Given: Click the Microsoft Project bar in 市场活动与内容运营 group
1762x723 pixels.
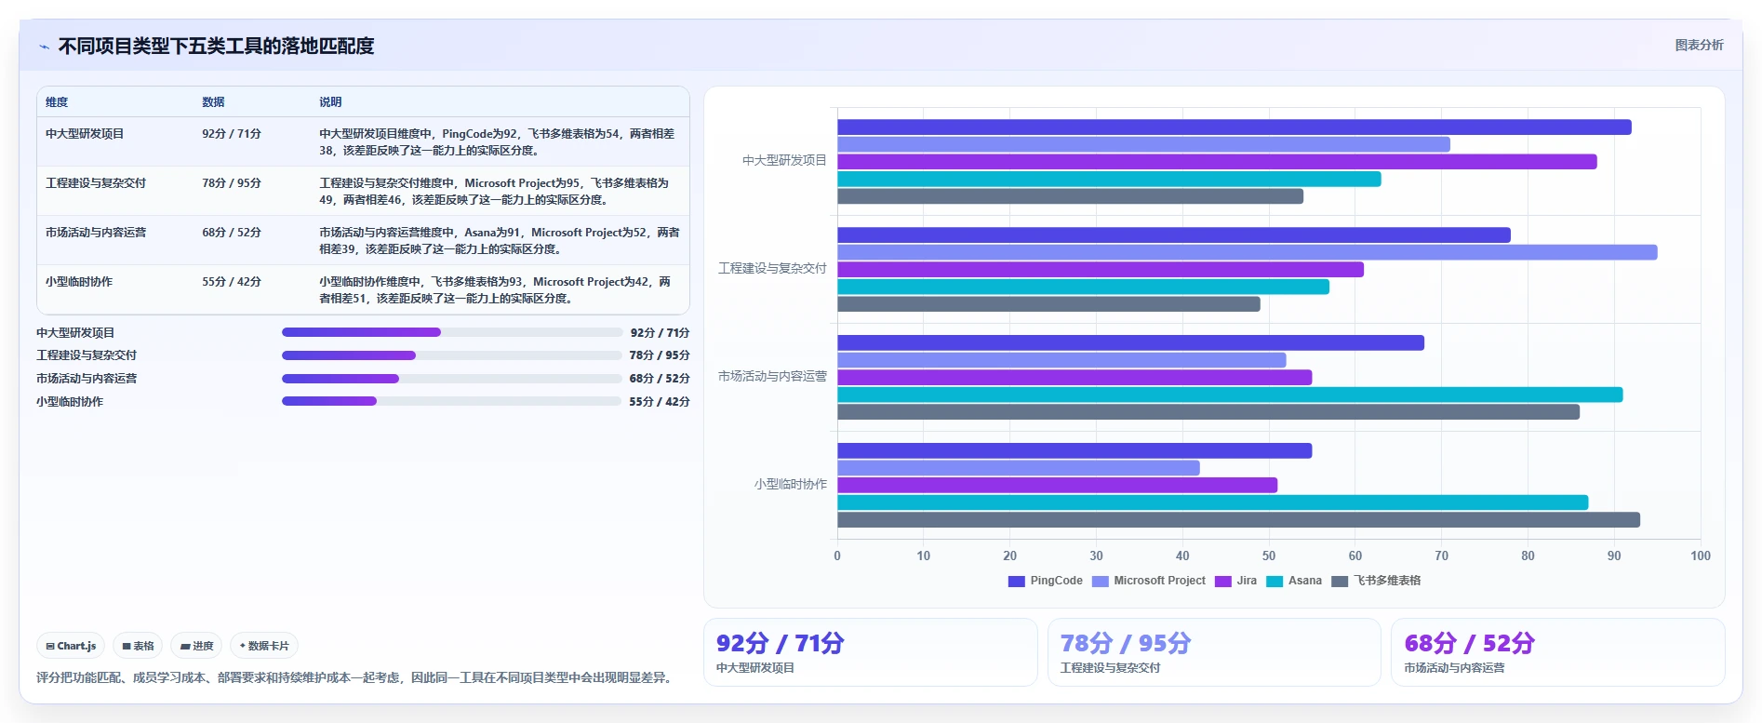Looking at the screenshot, I should pyautogui.click(x=1061, y=360).
